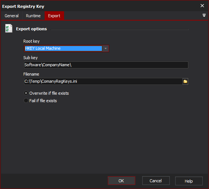Click the Root key label
Screen dimensions: 209x189
(31, 41)
